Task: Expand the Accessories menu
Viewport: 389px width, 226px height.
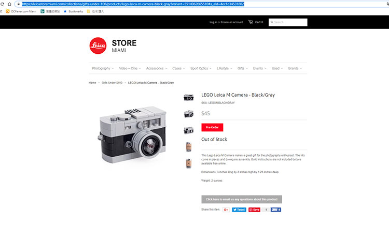Action: click(x=157, y=68)
